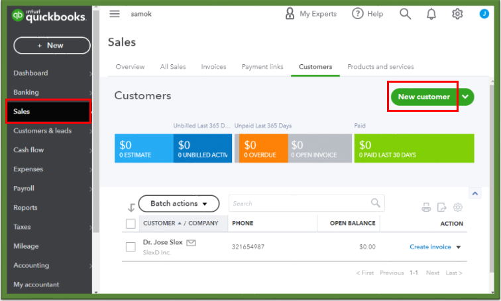Export the customer list to Excel
This screenshot has width=501, height=301.
tap(441, 208)
